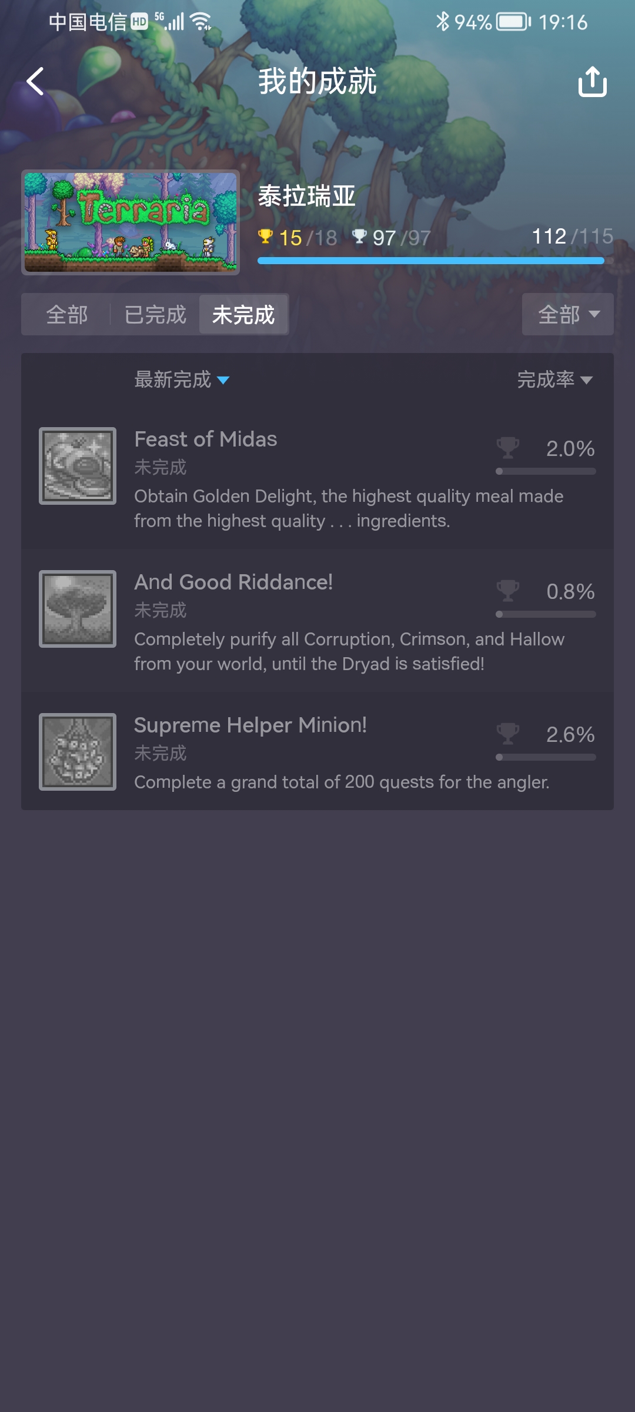Tap the Supreme Helper Minion! achievement icon

(x=78, y=752)
